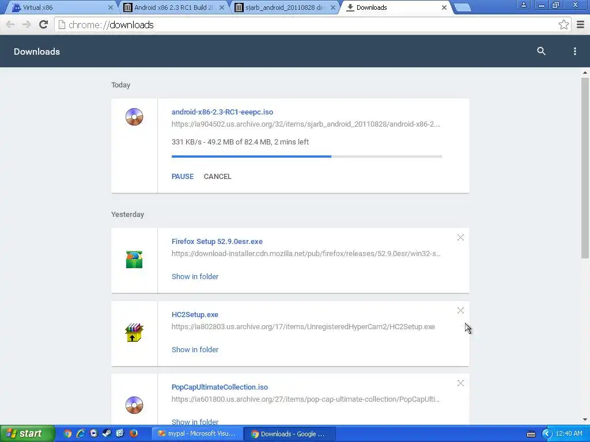
Task: Click the HC2Setup.exe archive icon
Action: (134, 333)
